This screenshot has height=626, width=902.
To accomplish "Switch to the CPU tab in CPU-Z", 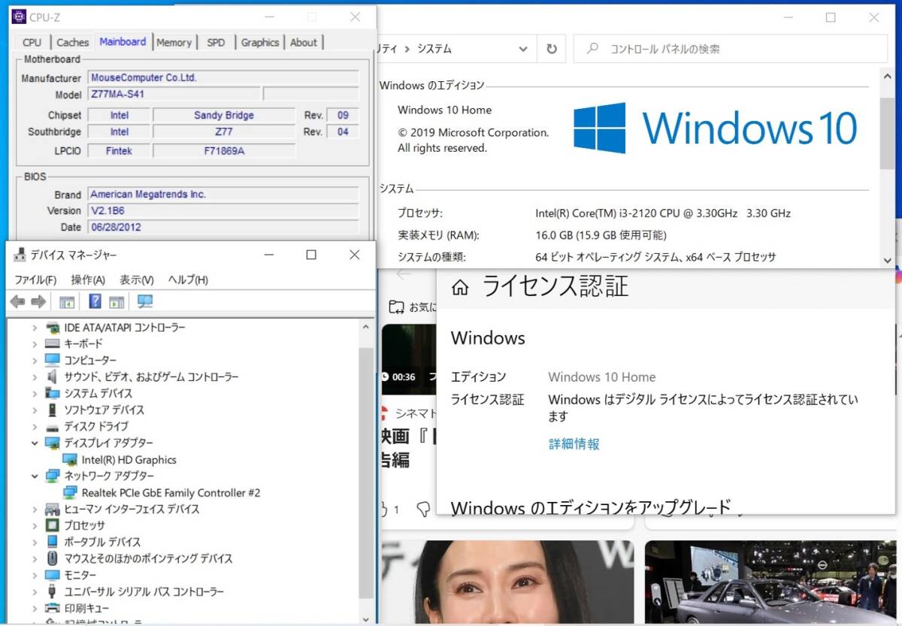I will click(32, 42).
